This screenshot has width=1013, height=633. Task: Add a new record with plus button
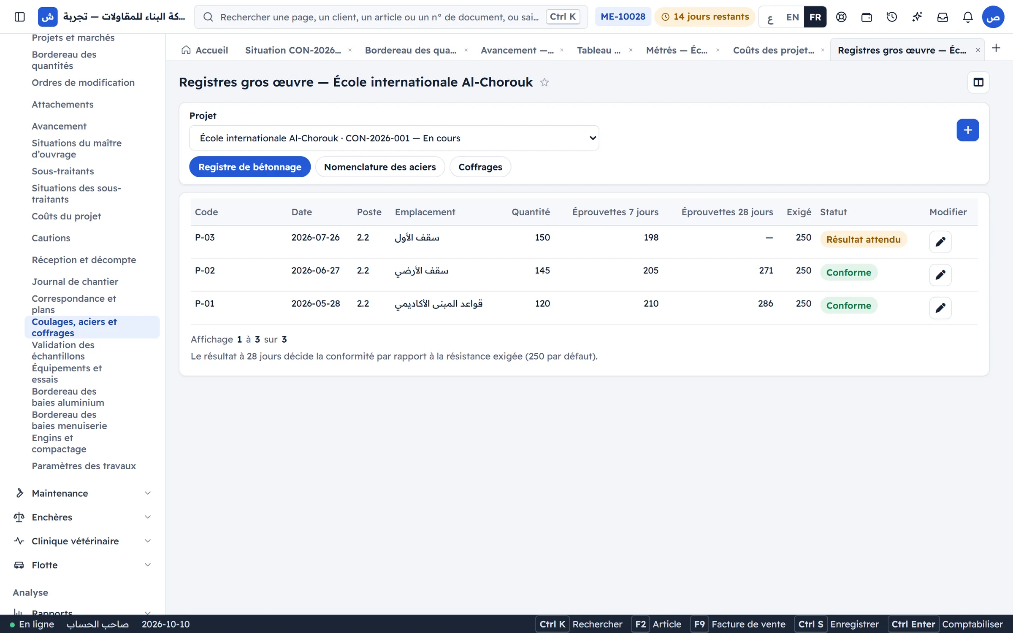click(x=968, y=130)
